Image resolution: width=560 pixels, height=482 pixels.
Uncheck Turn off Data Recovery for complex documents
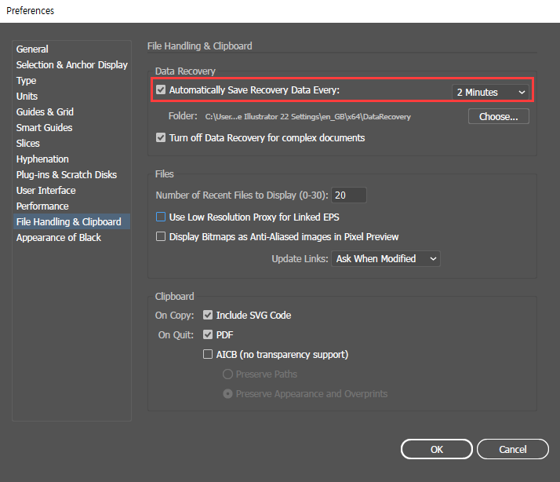[161, 137]
